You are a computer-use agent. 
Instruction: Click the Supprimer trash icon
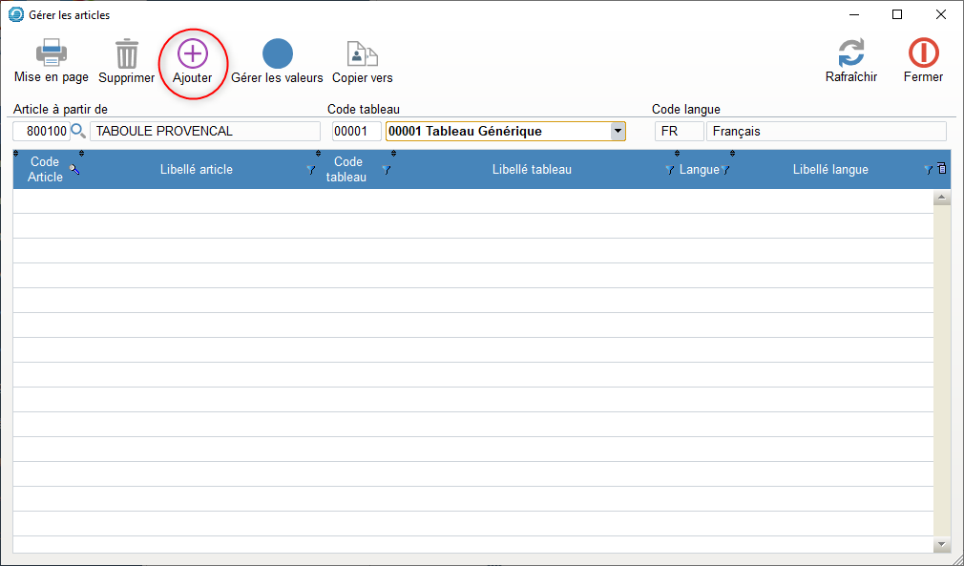126,53
